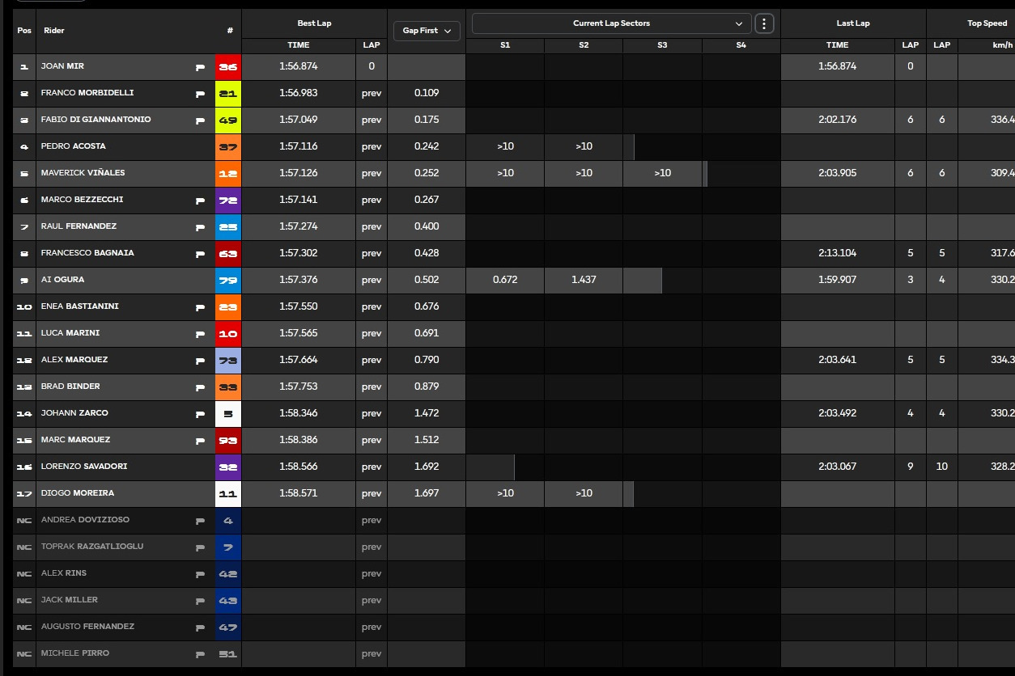Open the three-dot options menu beside sectors
Image resolution: width=1015 pixels, height=676 pixels.
[x=764, y=23]
